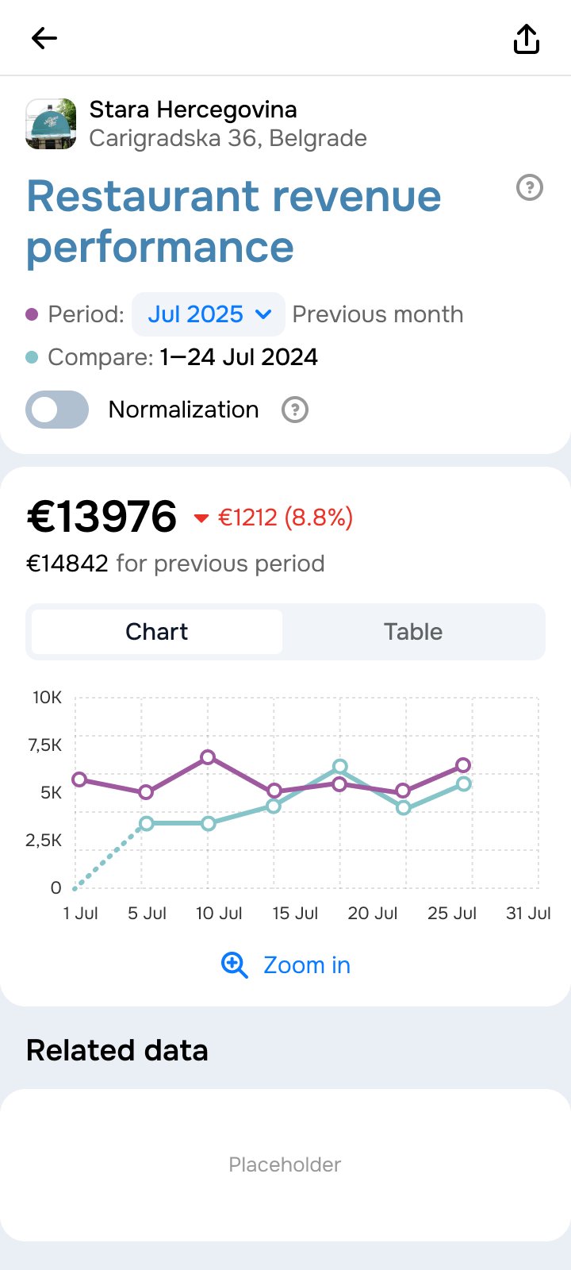Select the Chart tab
571x1270 pixels.
pyautogui.click(x=157, y=632)
